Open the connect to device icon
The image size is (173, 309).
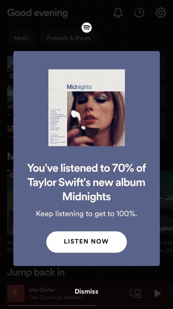(x=135, y=293)
